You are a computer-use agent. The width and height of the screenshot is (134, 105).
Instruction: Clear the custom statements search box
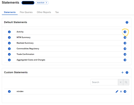click(121, 82)
